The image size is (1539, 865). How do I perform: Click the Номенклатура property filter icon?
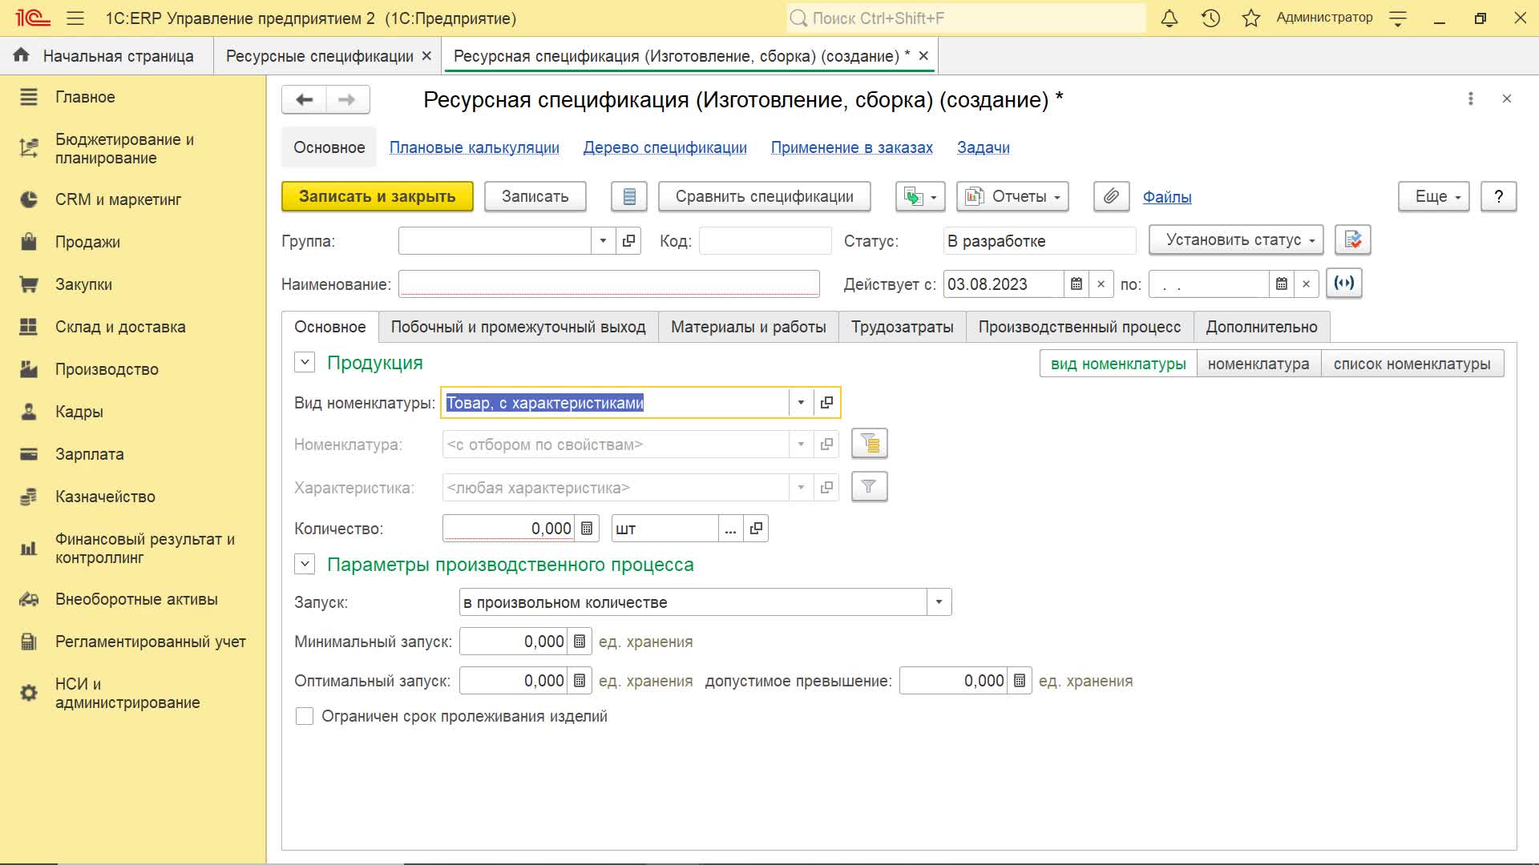(870, 443)
